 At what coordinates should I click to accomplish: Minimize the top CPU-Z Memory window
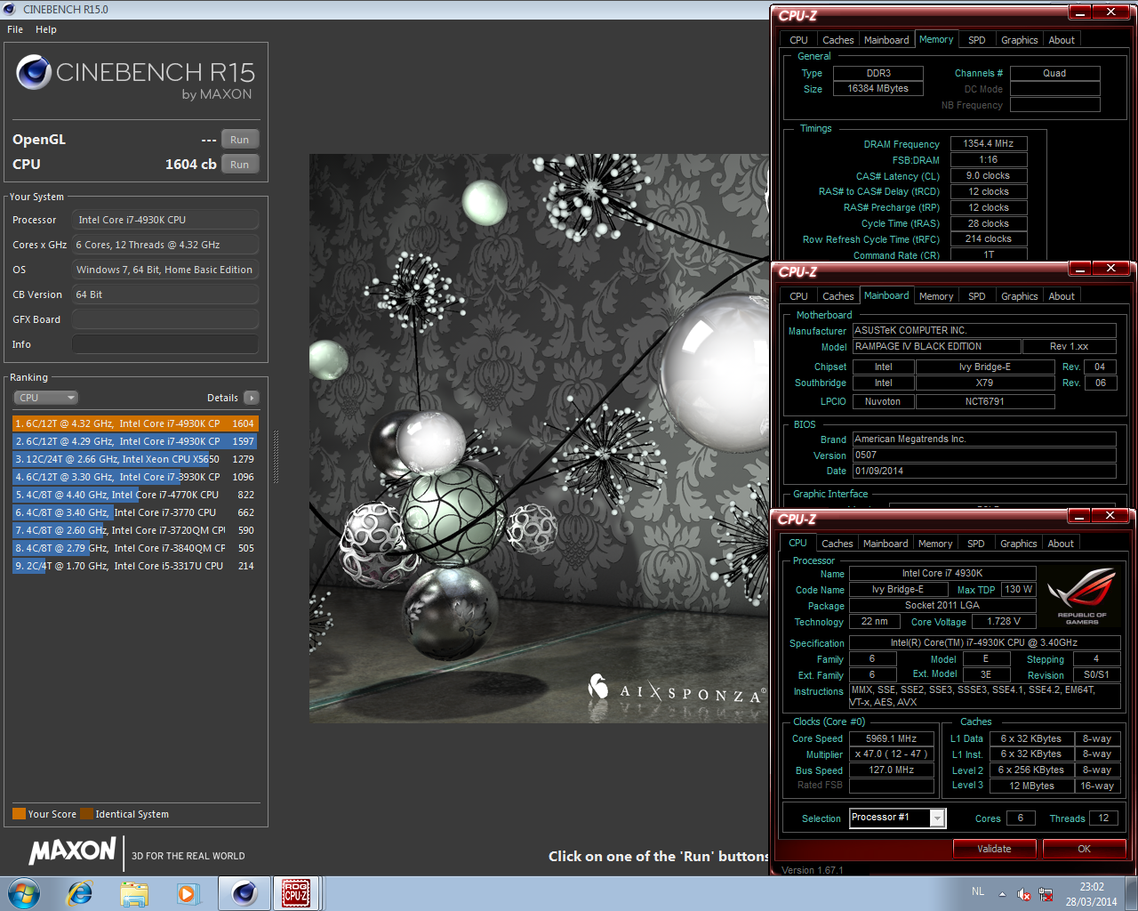(1079, 12)
